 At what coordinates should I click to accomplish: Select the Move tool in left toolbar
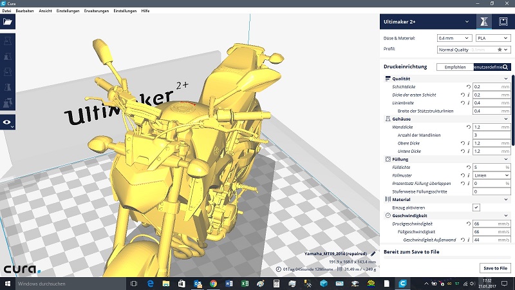pos(8,41)
